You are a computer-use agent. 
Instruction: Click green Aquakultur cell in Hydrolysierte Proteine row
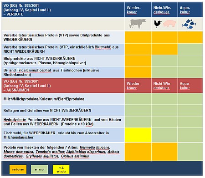click(190, 122)
